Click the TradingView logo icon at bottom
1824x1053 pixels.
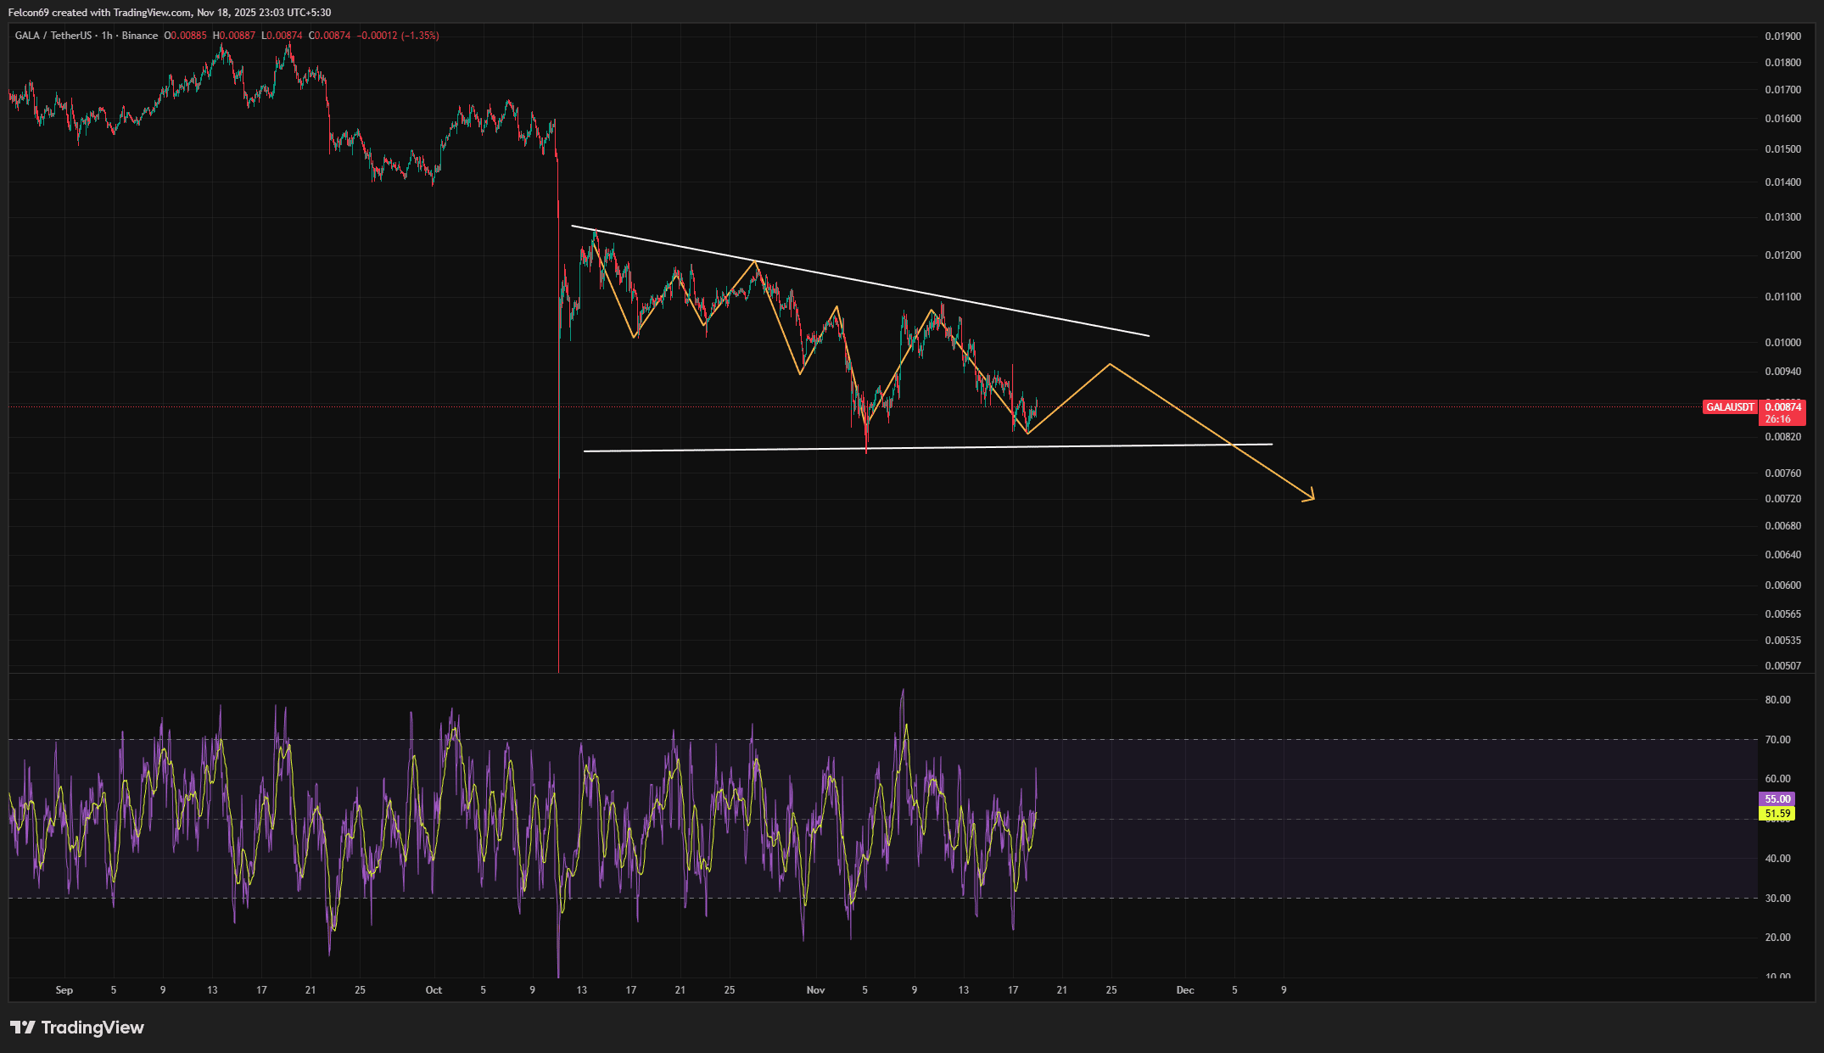click(x=23, y=1028)
